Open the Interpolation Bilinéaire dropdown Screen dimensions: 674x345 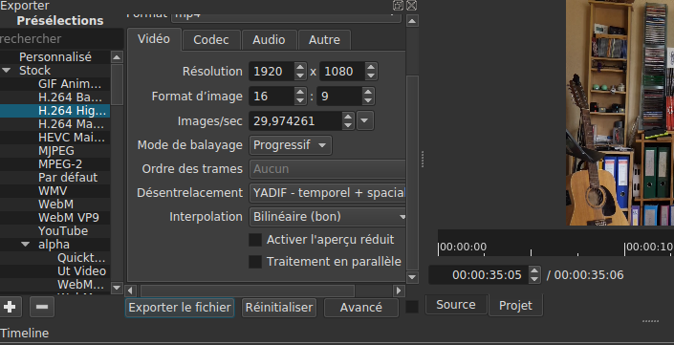click(328, 217)
